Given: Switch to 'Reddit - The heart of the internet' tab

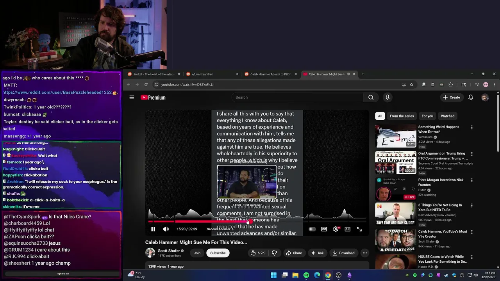Looking at the screenshot, I should click(154, 74).
